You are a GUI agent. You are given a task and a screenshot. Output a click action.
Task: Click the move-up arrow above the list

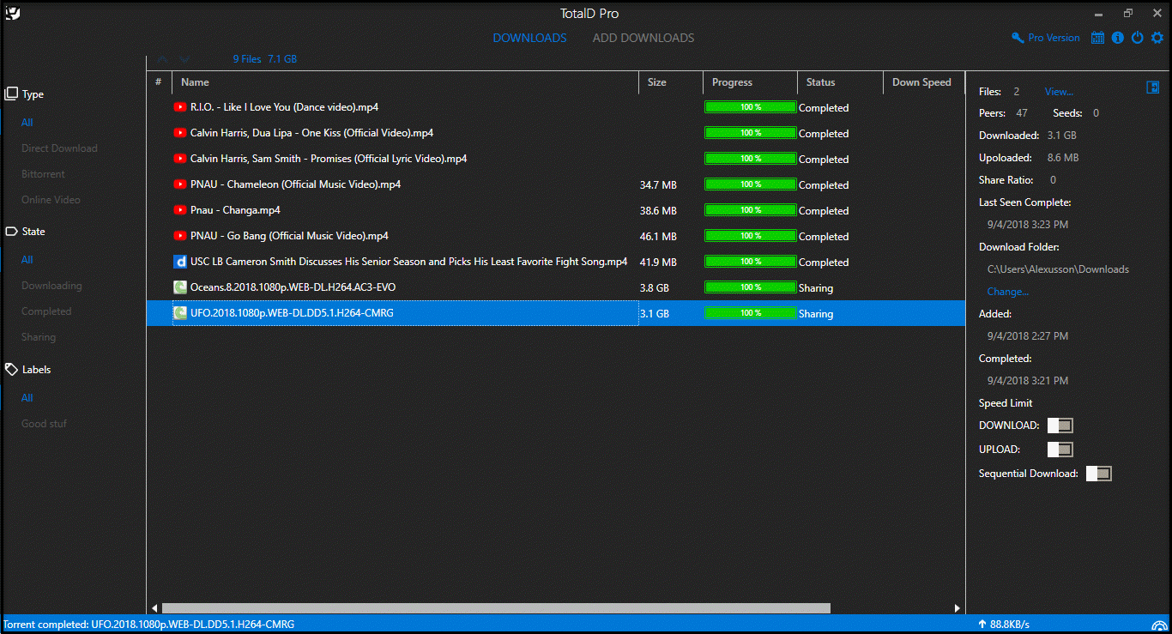tap(162, 59)
